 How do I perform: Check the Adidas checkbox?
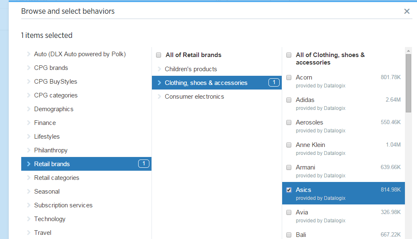[289, 100]
